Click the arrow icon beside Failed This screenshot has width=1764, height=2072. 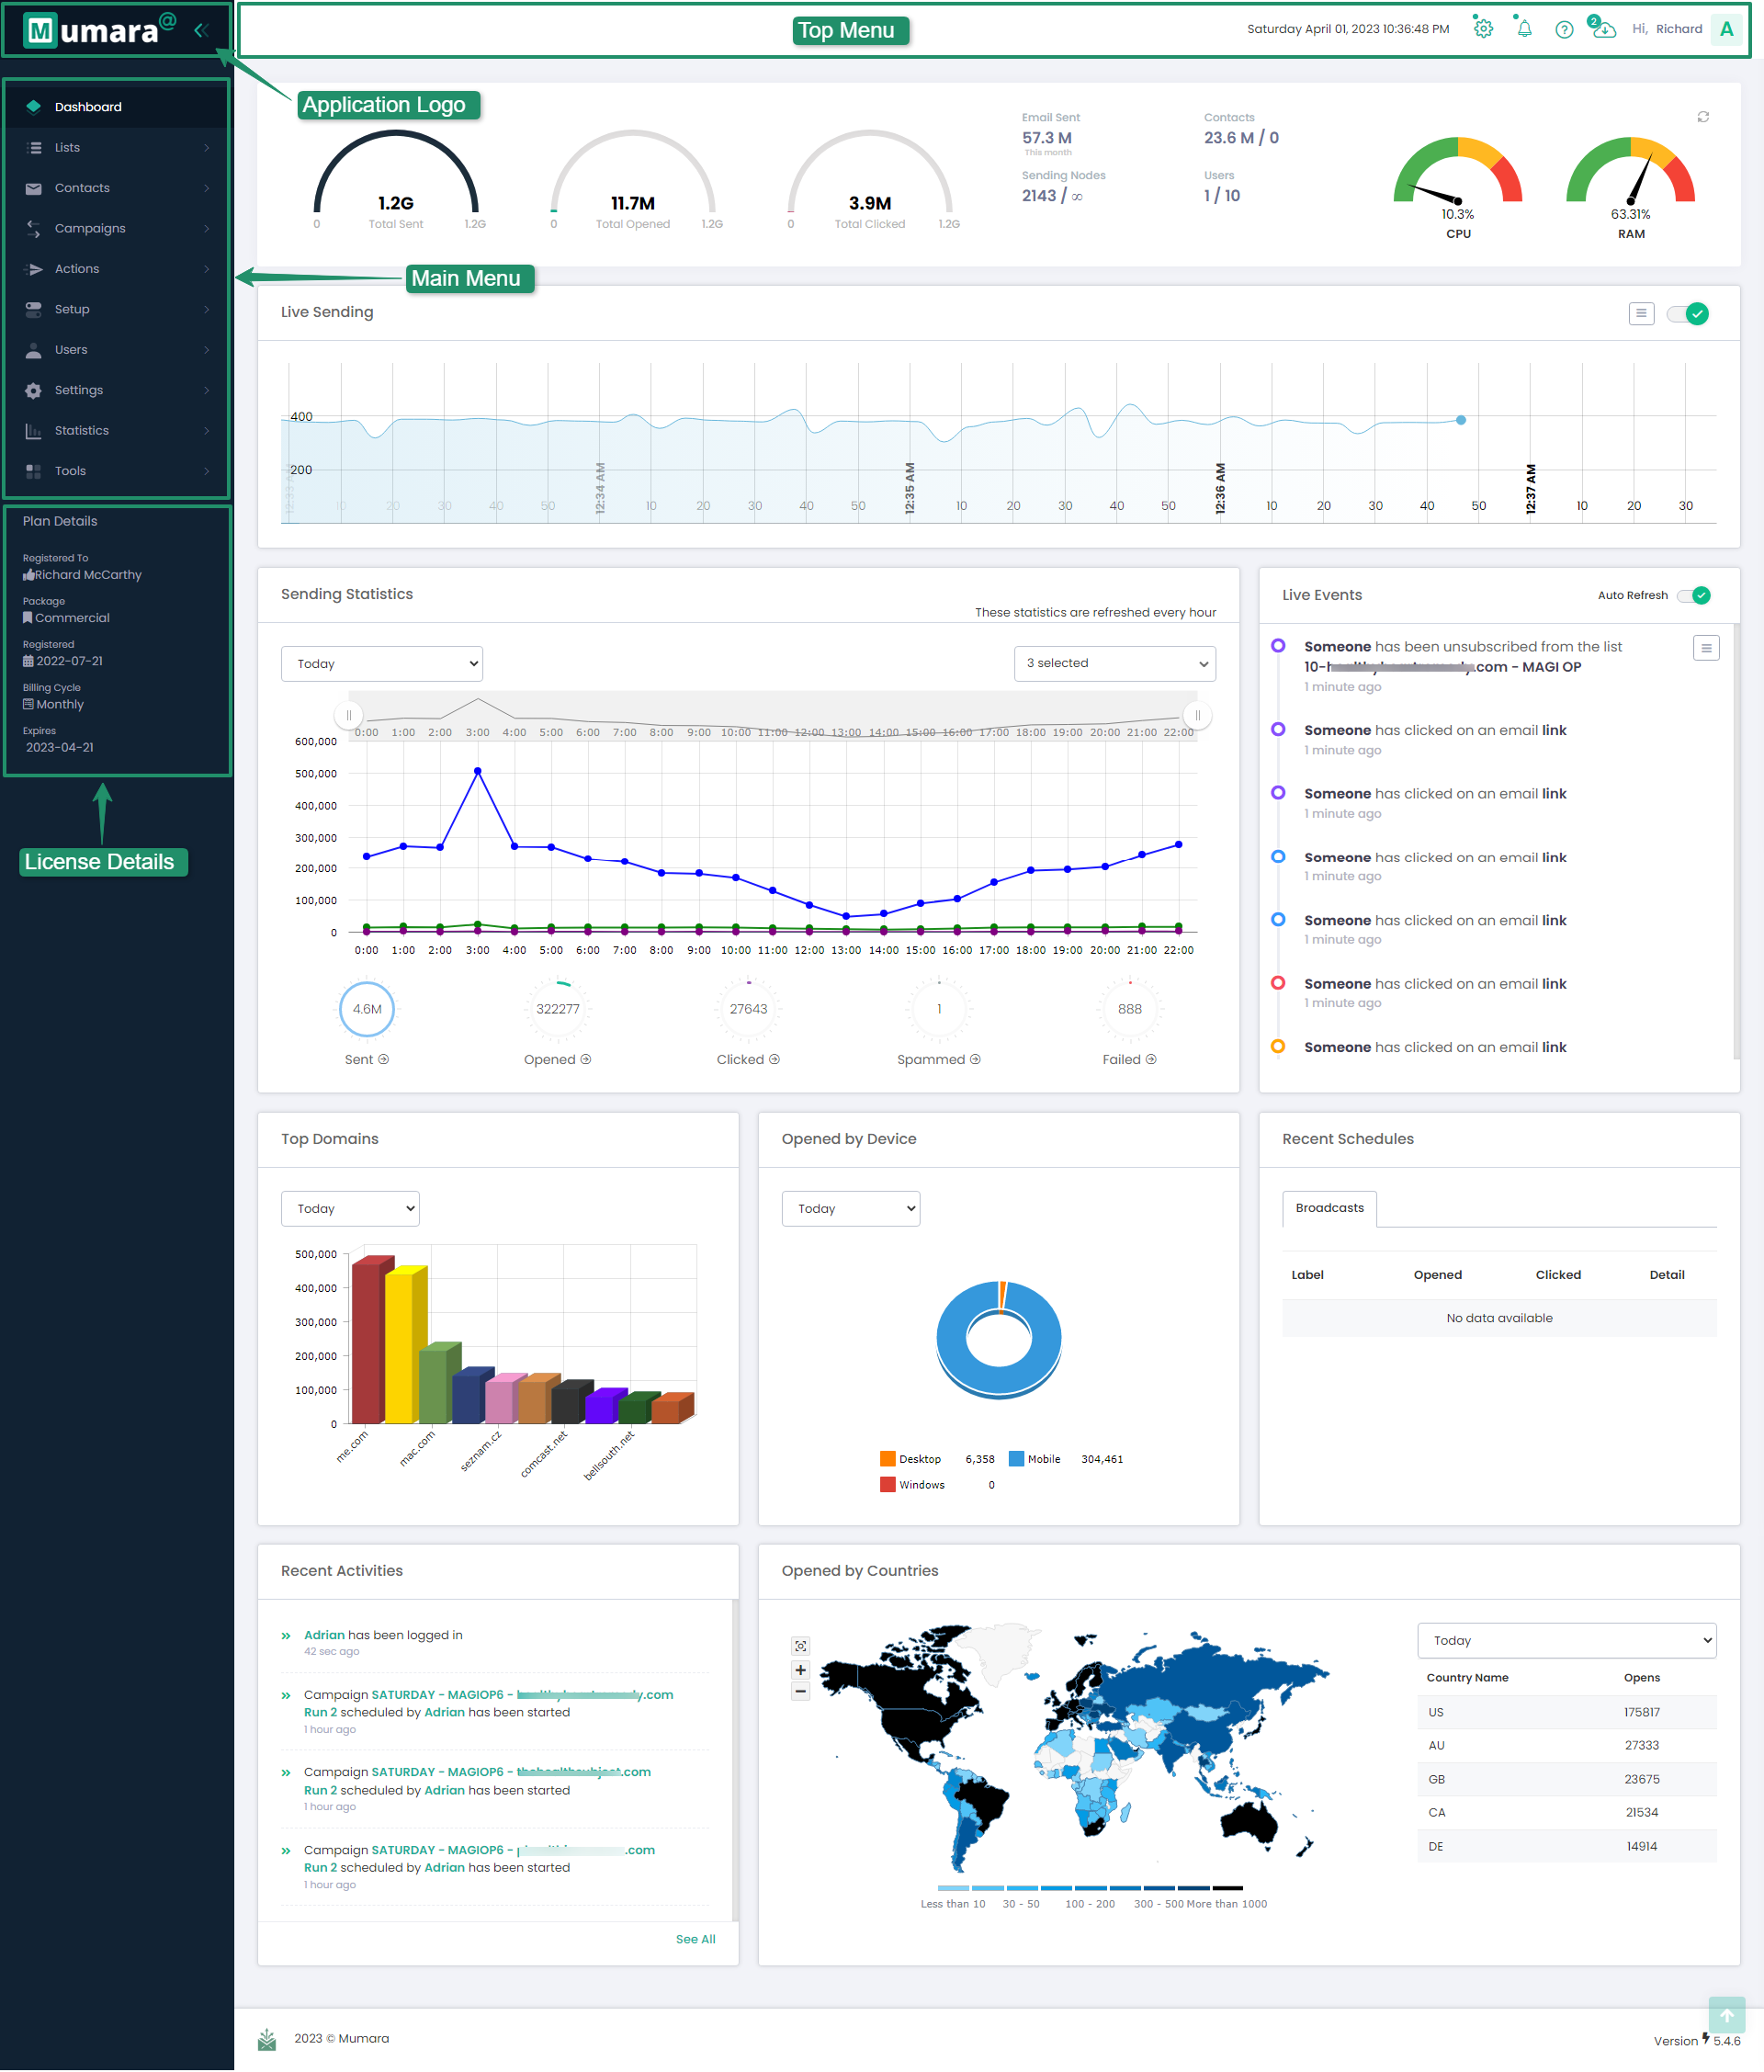(1151, 1059)
